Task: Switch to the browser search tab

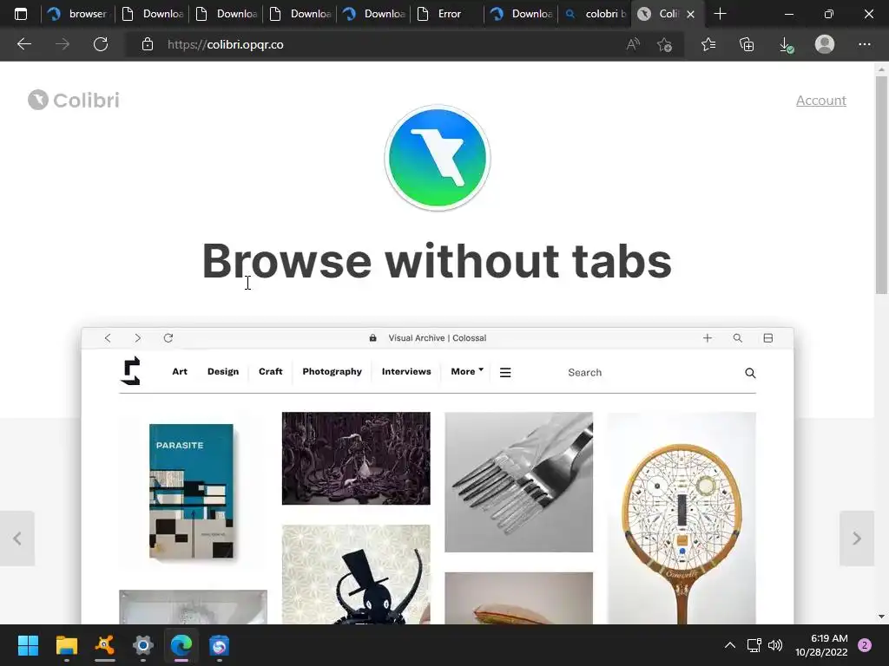Action: [x=77, y=14]
